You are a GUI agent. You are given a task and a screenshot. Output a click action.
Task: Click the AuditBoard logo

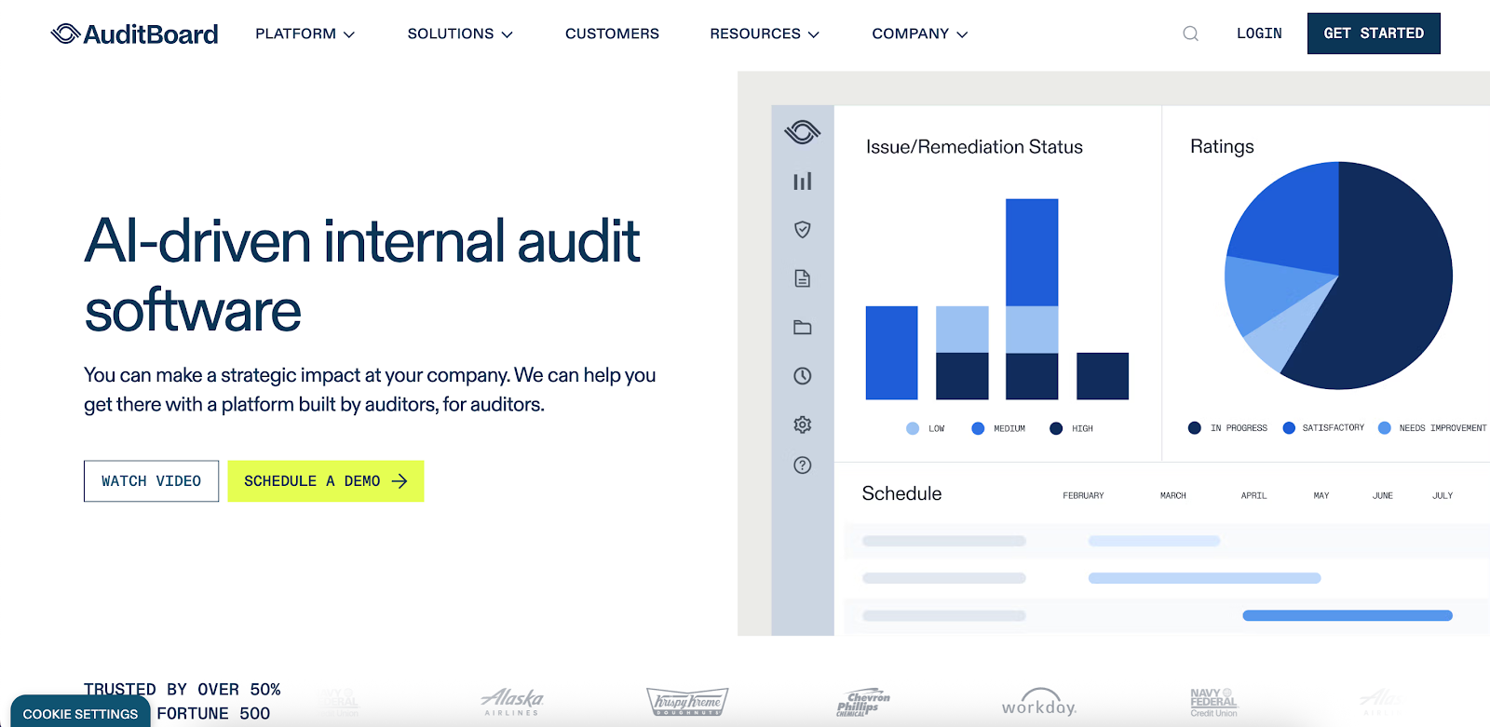click(134, 34)
